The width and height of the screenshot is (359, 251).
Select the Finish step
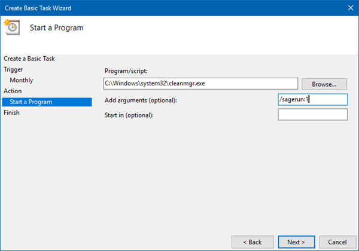point(11,112)
